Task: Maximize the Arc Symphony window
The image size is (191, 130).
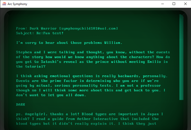Action: pyautogui.click(x=174, y=4)
